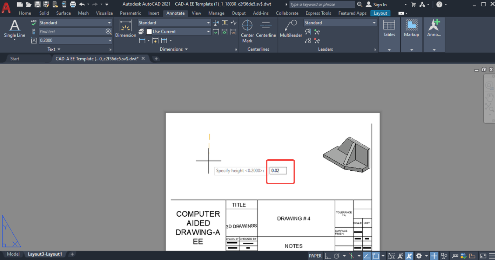The width and height of the screenshot is (495, 260).
Task: Click the height value input showing 0.02
Action: 278,170
